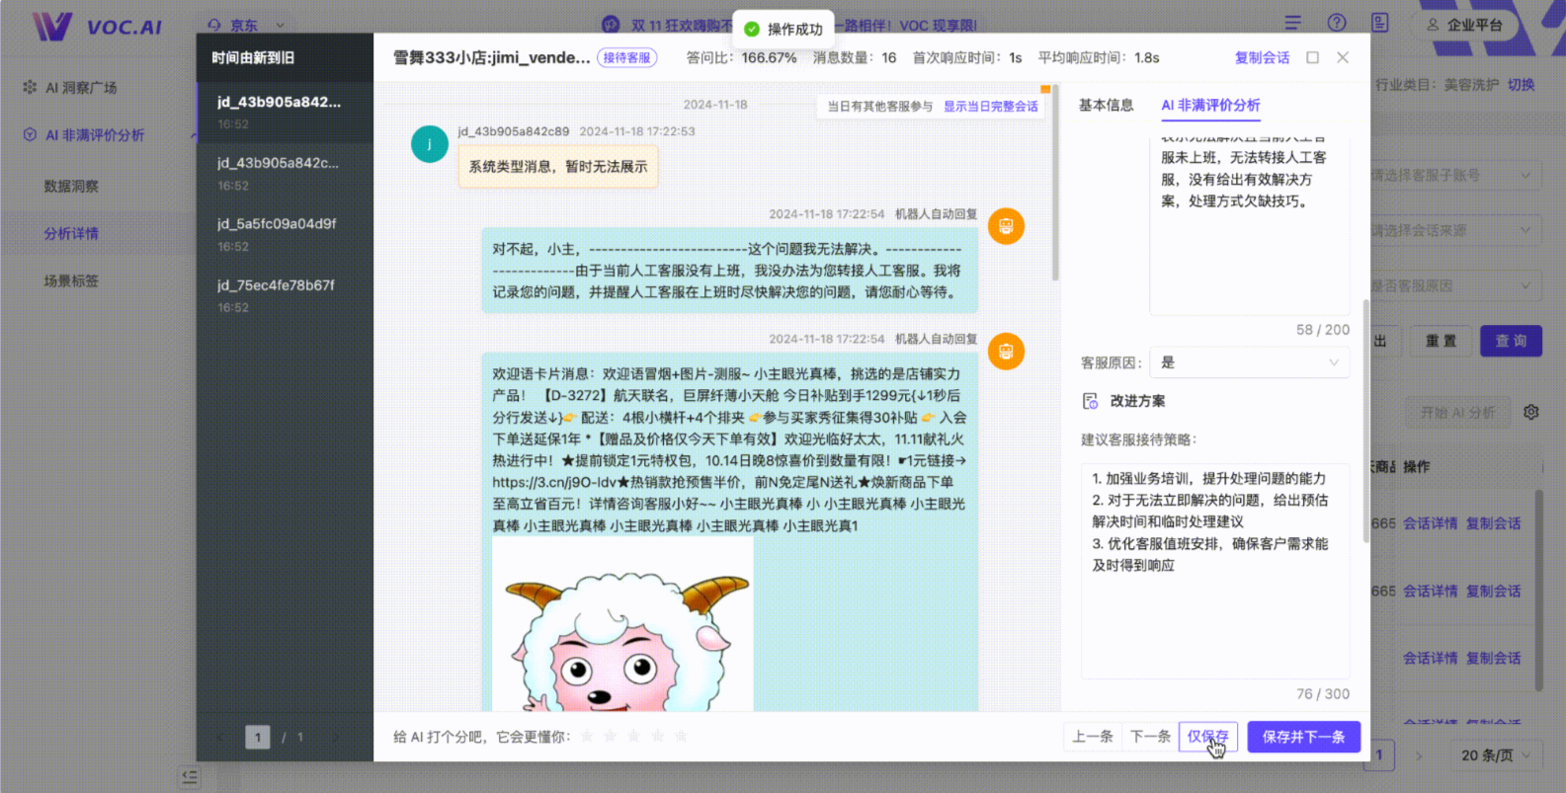Click third row 复制会话 link
Screen dimensions: 1566x793
(x=1493, y=659)
